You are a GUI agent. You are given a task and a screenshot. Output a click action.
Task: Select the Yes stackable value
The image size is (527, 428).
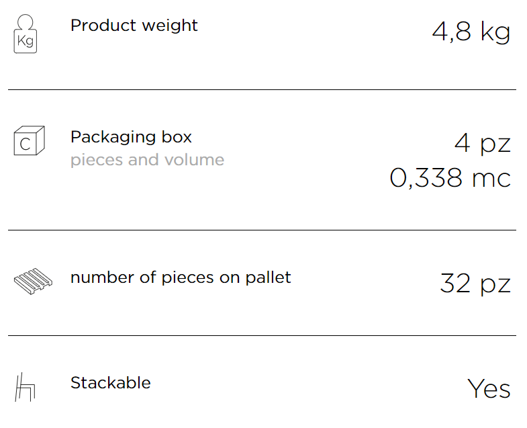489,388
